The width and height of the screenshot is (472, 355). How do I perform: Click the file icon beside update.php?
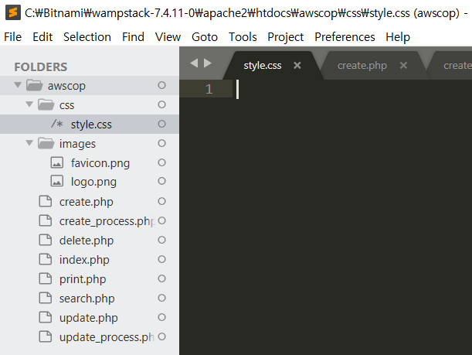46,317
